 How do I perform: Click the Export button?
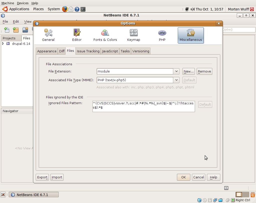[x=42, y=177]
